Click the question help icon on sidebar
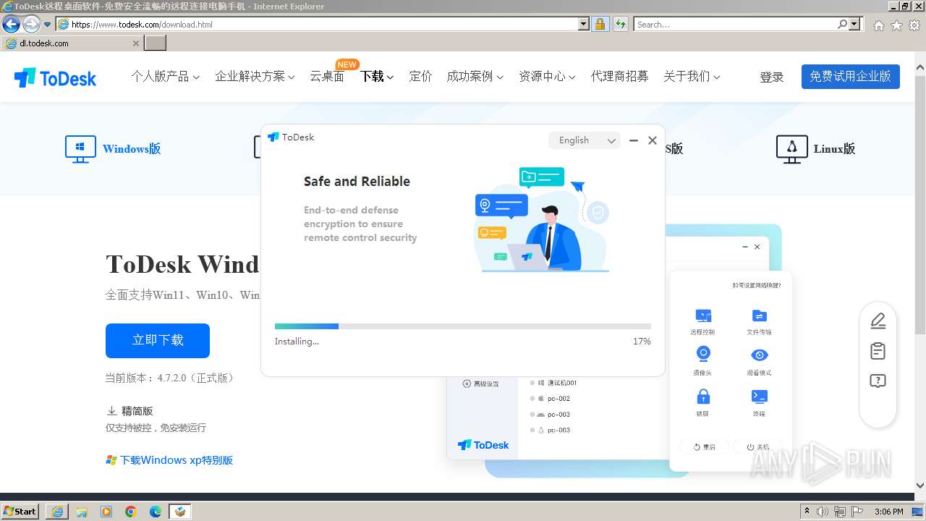The height and width of the screenshot is (521, 926). click(x=878, y=381)
